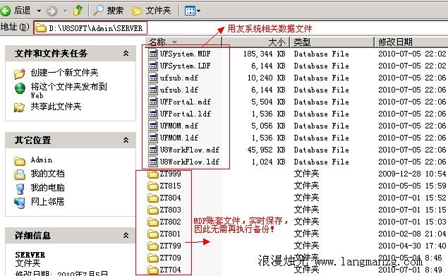Select the U8WorkFlow.mdf file icon
Viewport: 448px width, 276px height.
[153, 150]
